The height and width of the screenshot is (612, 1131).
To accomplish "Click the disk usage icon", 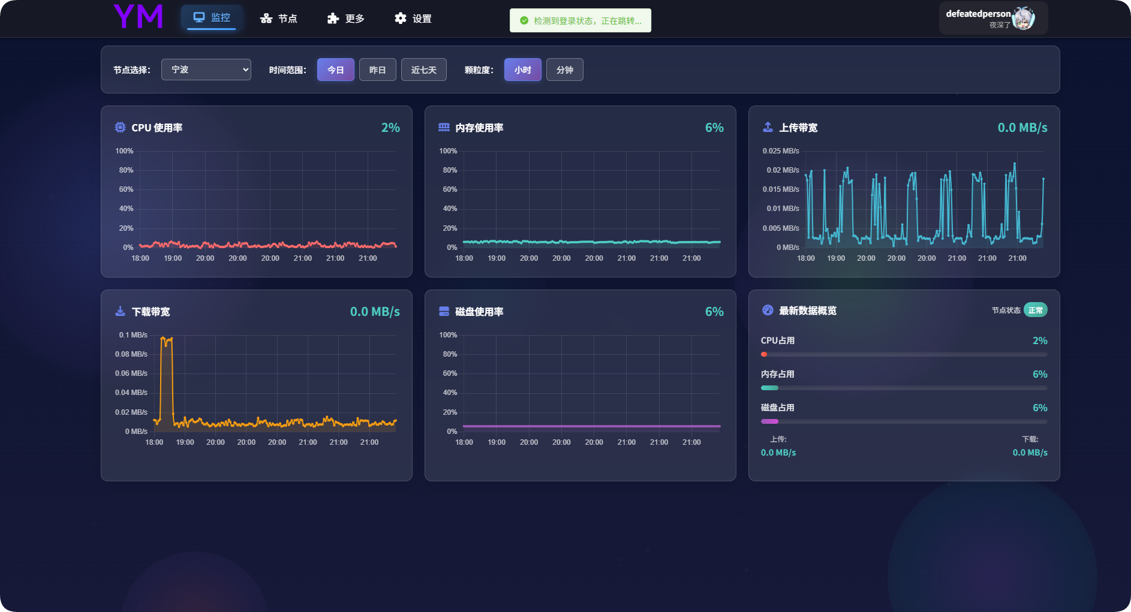I will (444, 311).
